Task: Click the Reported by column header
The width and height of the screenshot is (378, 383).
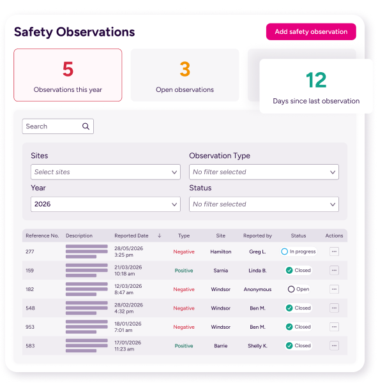Action: tap(257, 236)
